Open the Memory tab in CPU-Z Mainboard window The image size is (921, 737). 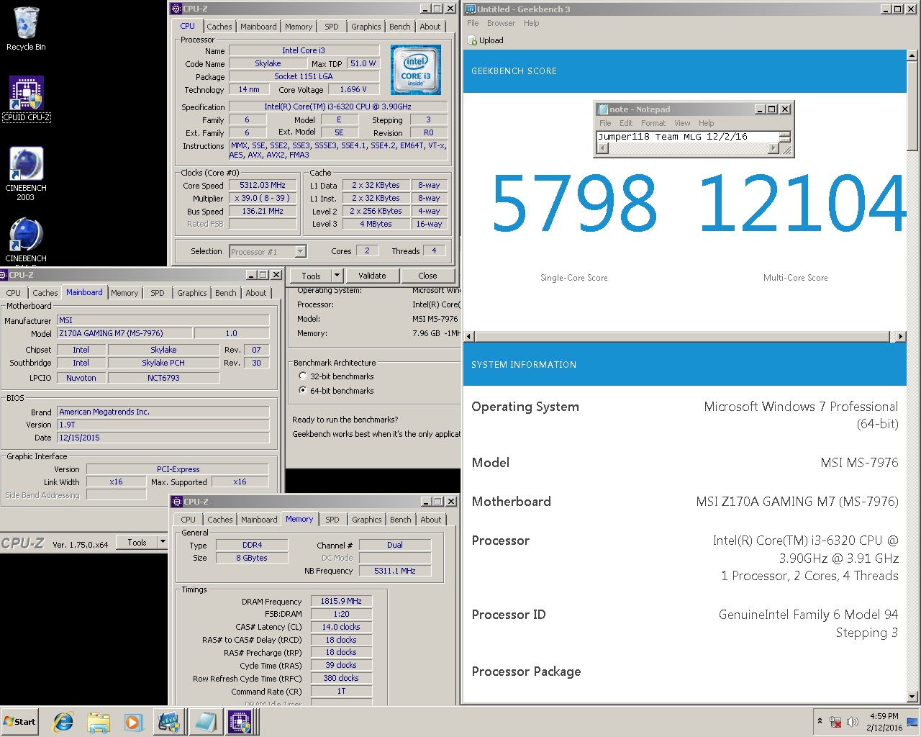click(124, 293)
